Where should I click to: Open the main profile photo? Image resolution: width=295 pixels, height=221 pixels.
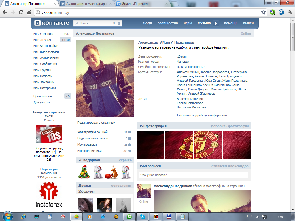click(105, 79)
